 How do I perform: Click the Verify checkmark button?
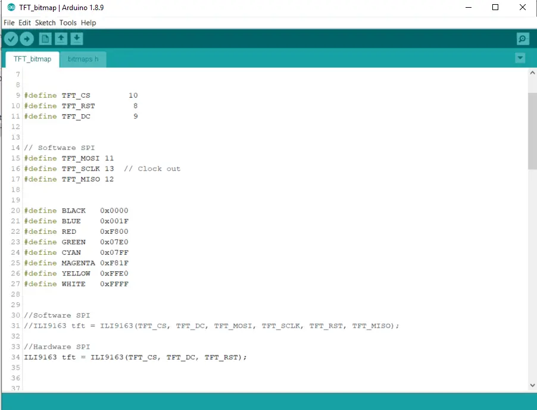[x=11, y=39]
